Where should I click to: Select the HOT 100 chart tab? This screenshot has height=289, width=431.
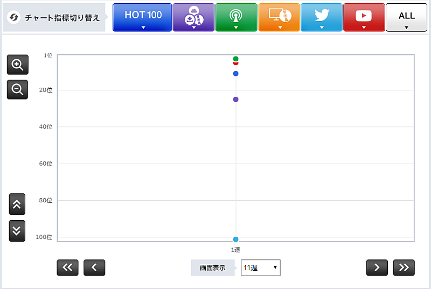(142, 17)
